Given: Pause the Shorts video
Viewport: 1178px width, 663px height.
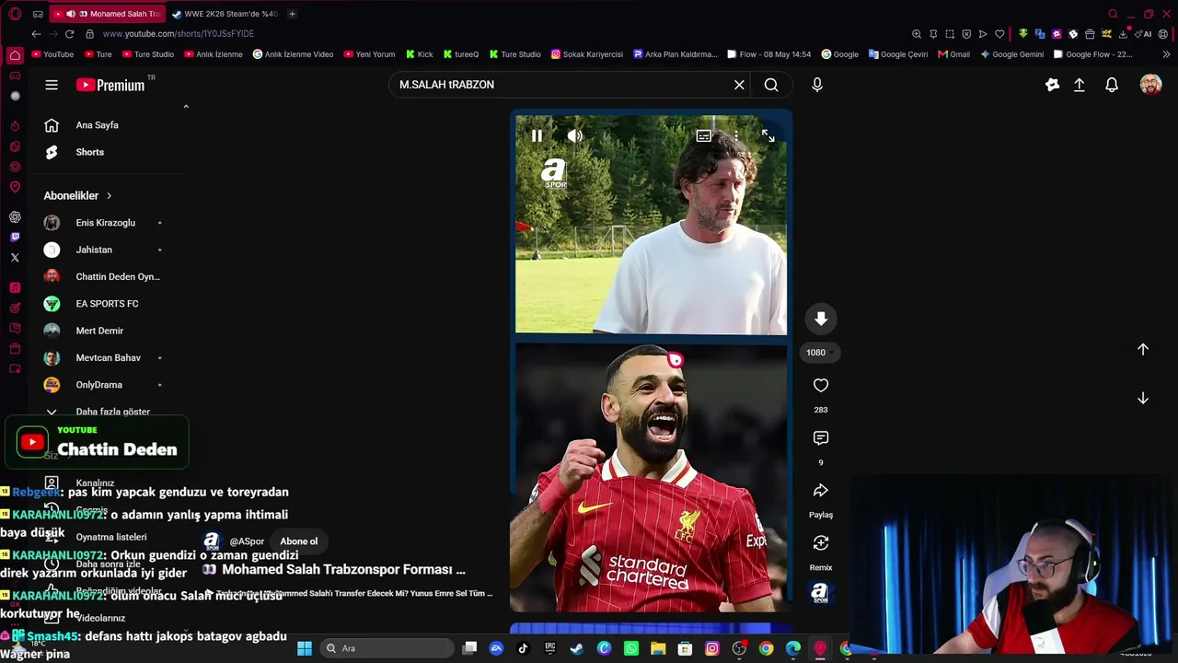Looking at the screenshot, I should 537,136.
